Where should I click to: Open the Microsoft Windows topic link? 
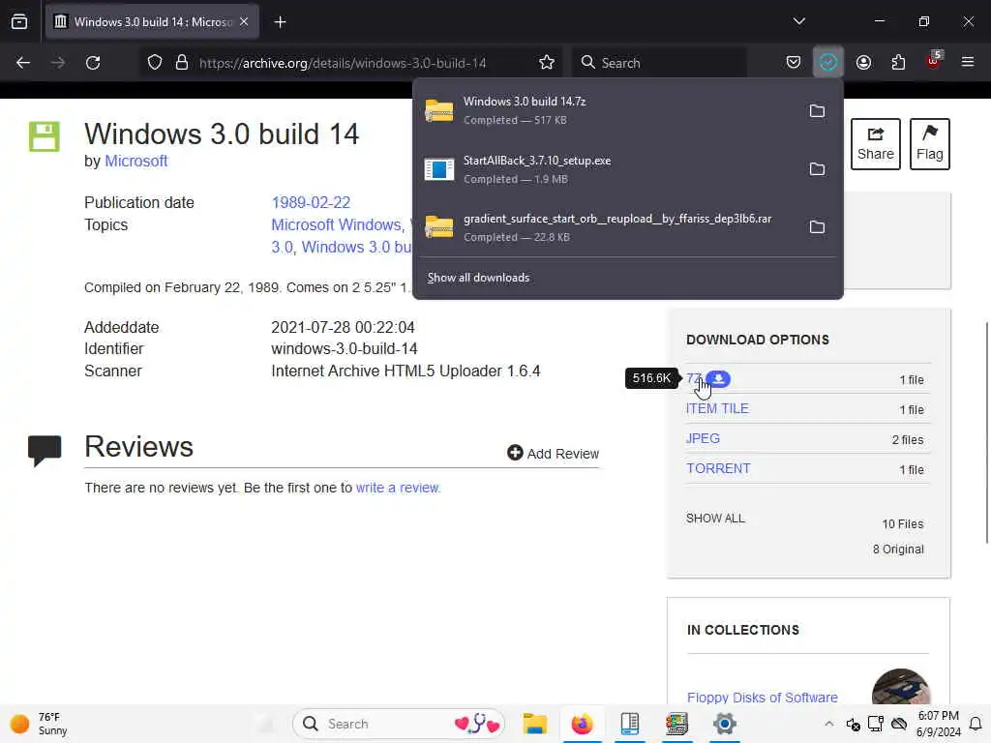(336, 224)
